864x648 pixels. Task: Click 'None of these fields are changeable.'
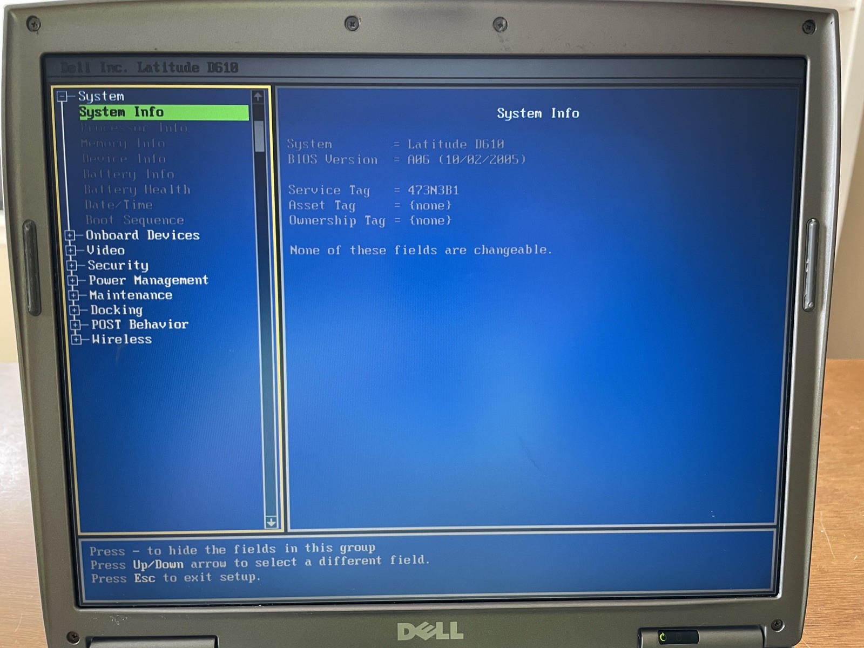pos(421,250)
